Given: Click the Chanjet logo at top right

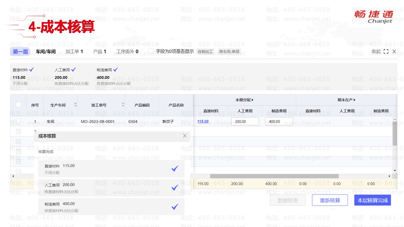Looking at the screenshot, I should 374,17.
